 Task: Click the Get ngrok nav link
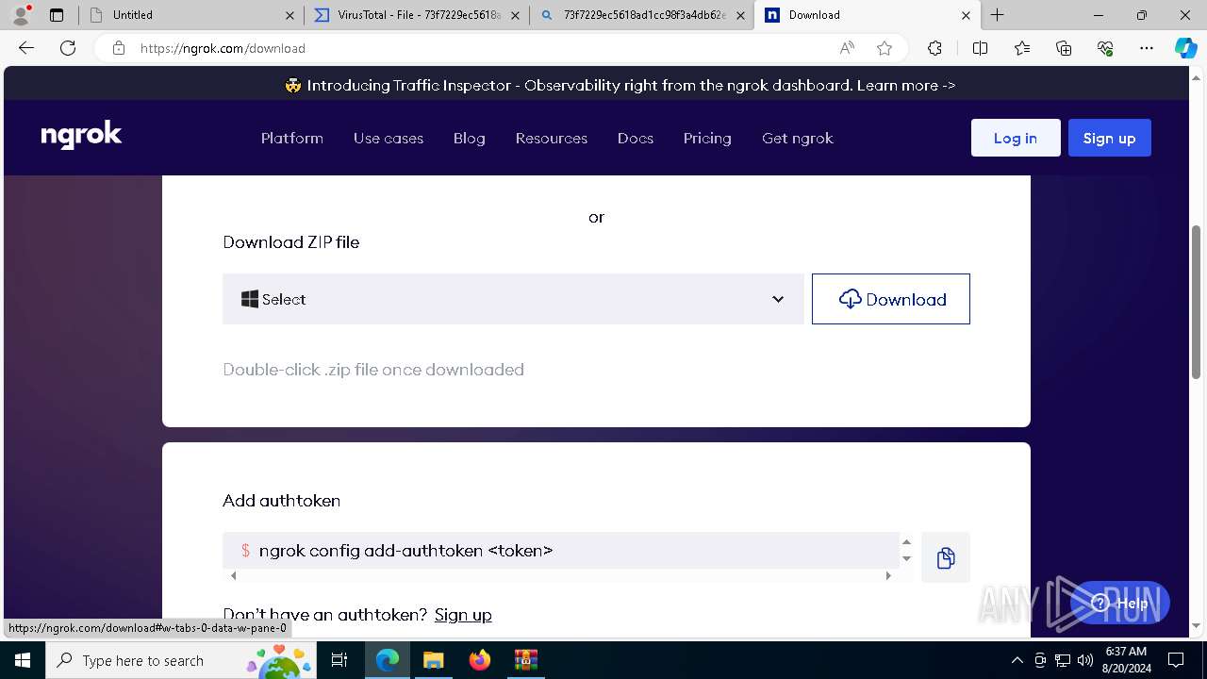click(798, 138)
